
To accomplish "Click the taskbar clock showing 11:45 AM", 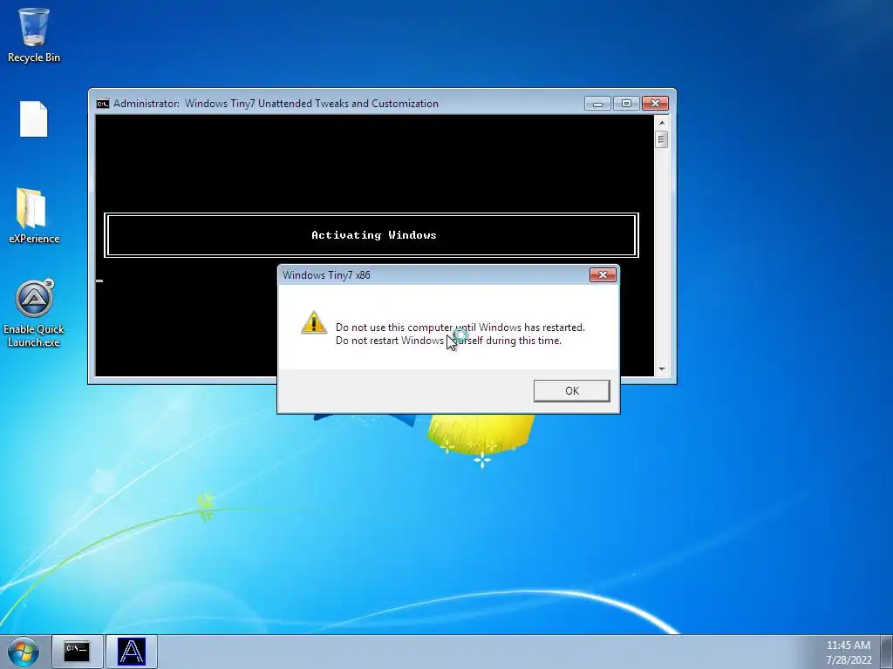I will coord(848,645).
